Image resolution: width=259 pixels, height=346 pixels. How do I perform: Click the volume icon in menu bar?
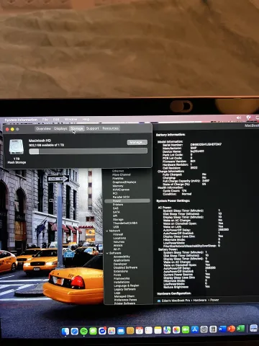coord(239,117)
